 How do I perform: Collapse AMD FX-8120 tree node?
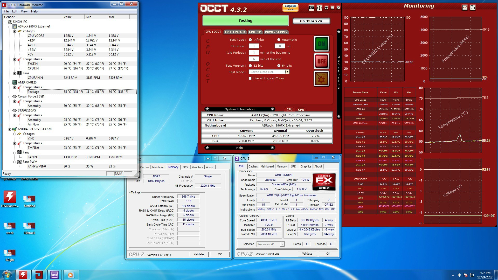point(10,83)
